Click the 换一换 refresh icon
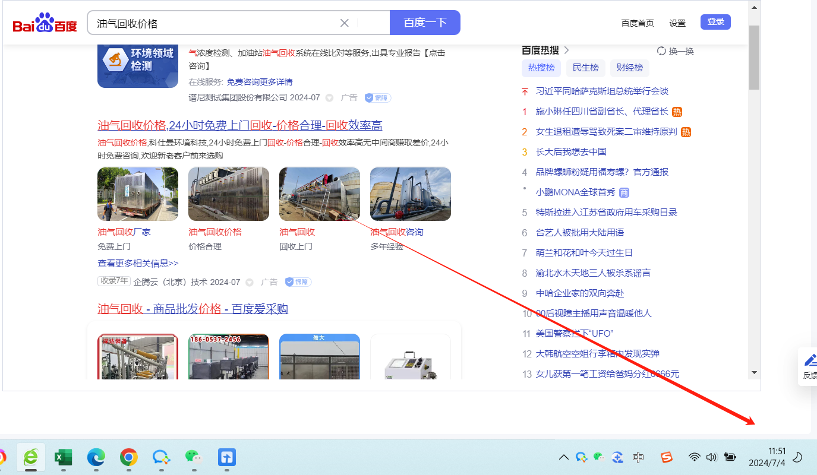 click(661, 51)
